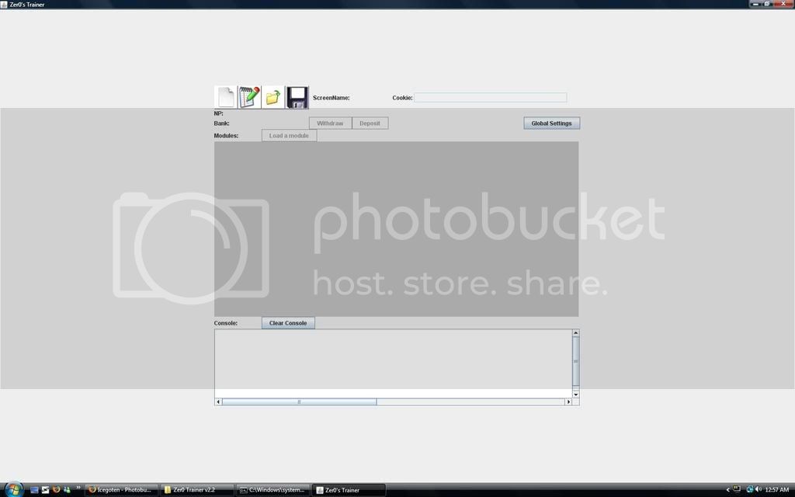795x497 pixels.
Task: Expand hidden system tray icons arrow
Action: tap(727, 490)
